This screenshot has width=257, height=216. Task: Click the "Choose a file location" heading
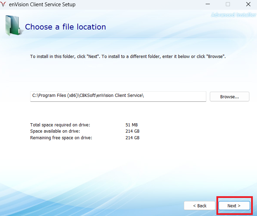coord(66,27)
